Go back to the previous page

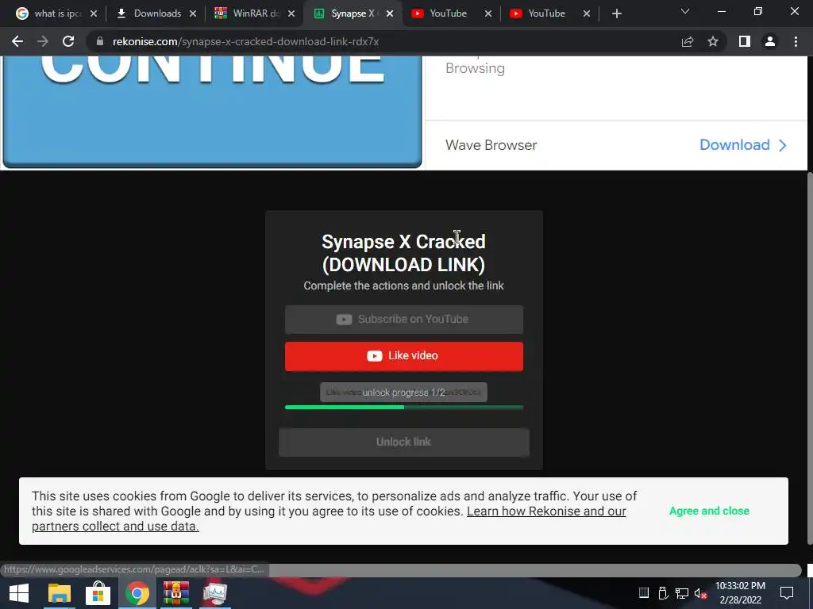[17, 41]
